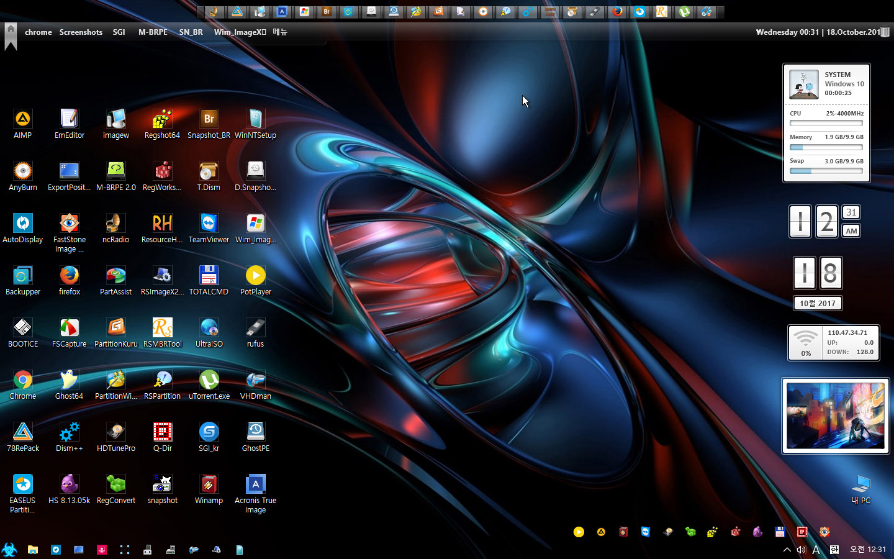Launch Winamp from the desktop
Screen dimensions: 894x559
click(x=209, y=489)
